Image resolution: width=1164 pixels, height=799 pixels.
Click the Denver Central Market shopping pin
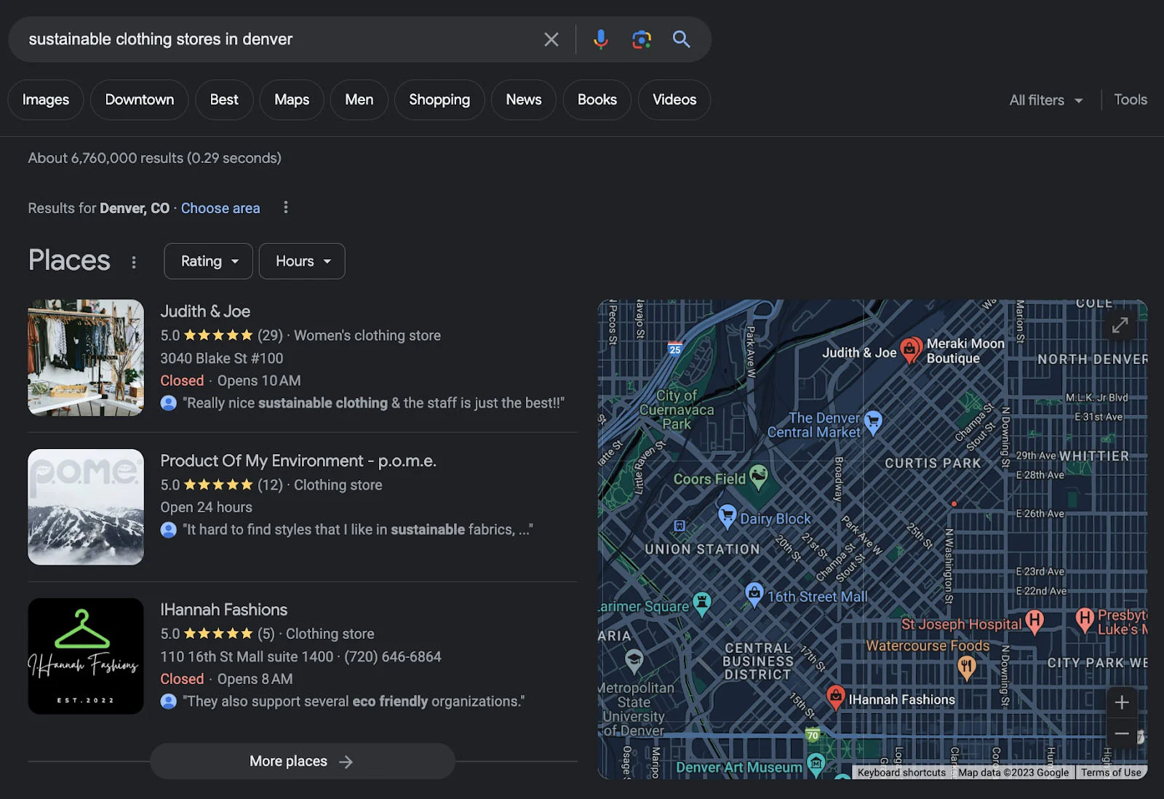click(873, 422)
